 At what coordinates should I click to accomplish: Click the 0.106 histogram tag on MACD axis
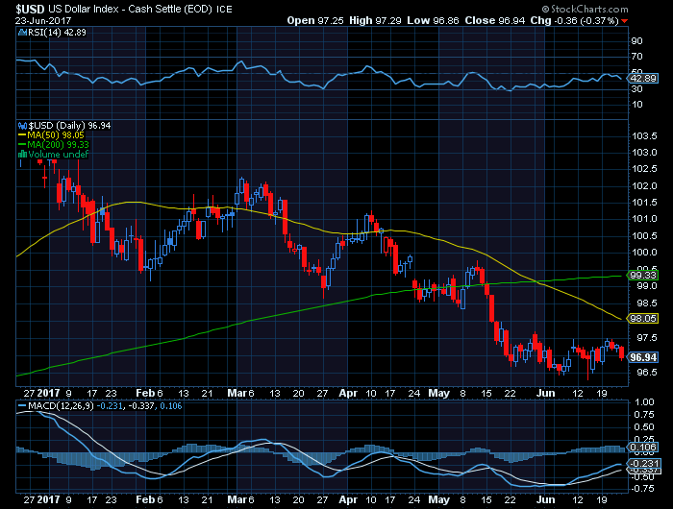pos(642,448)
